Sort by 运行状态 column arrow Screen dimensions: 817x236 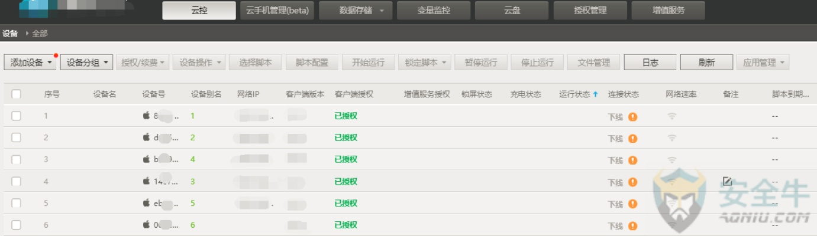pyautogui.click(x=595, y=94)
